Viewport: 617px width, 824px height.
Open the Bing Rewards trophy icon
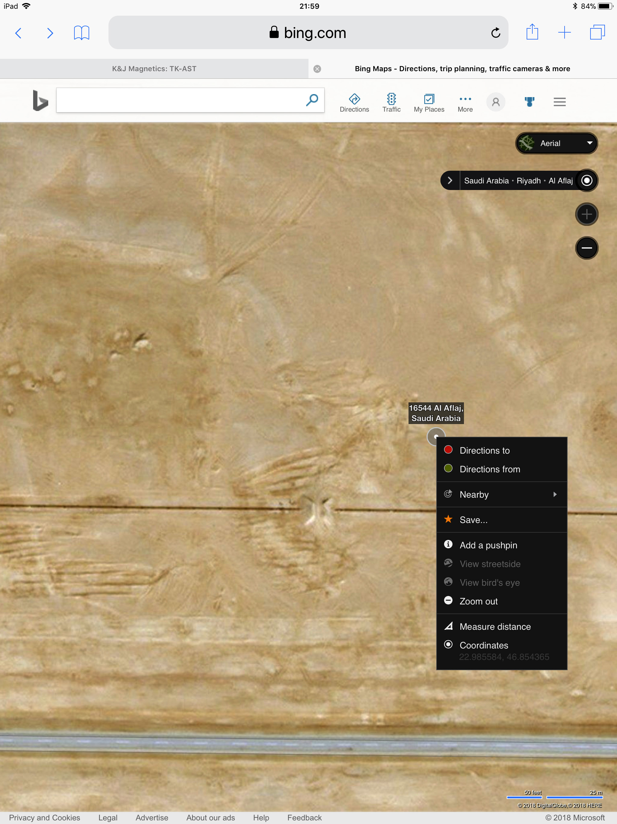[529, 102]
